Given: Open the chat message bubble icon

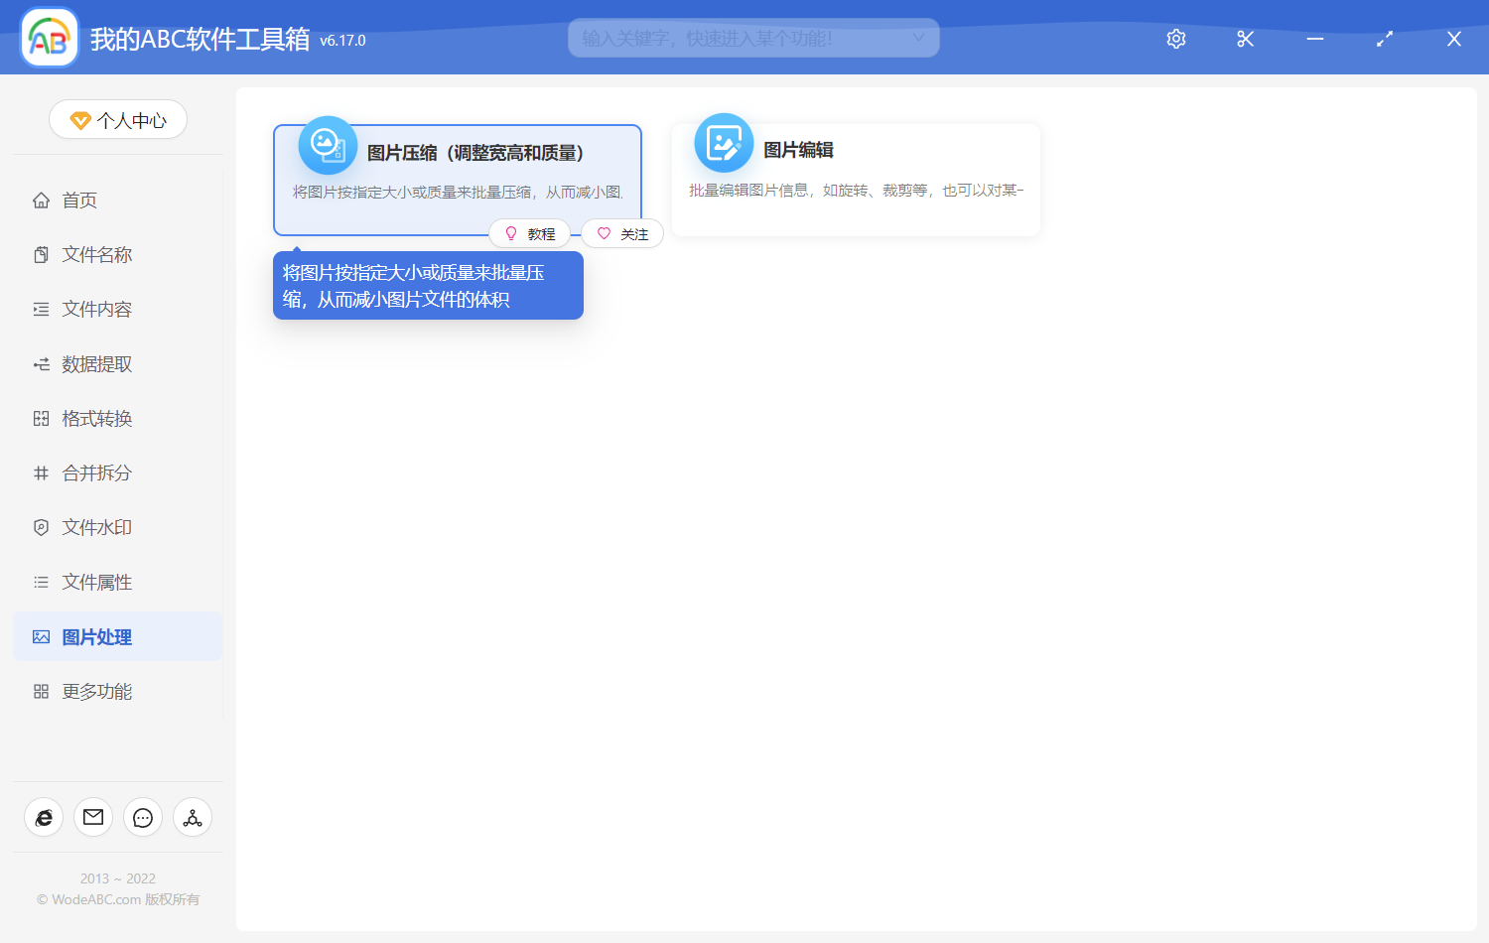Looking at the screenshot, I should (x=143, y=817).
